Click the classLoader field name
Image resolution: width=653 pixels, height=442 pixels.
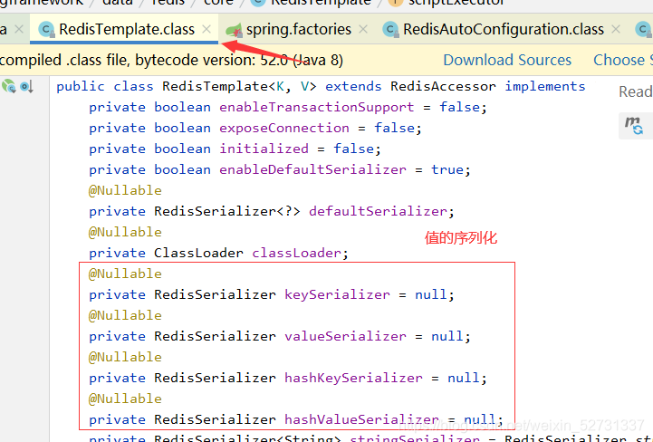tap(296, 253)
